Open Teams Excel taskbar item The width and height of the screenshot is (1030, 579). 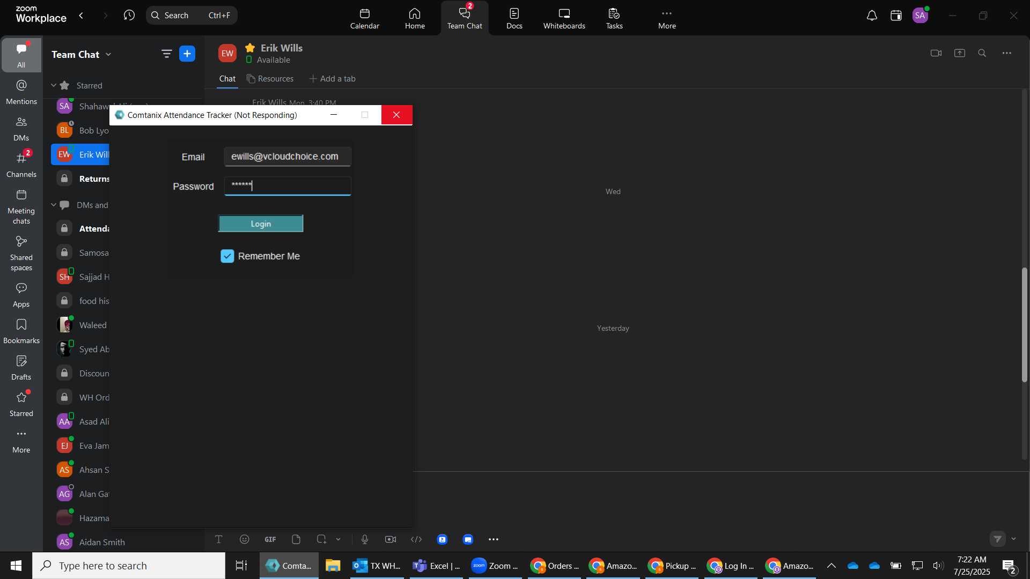pyautogui.click(x=437, y=566)
